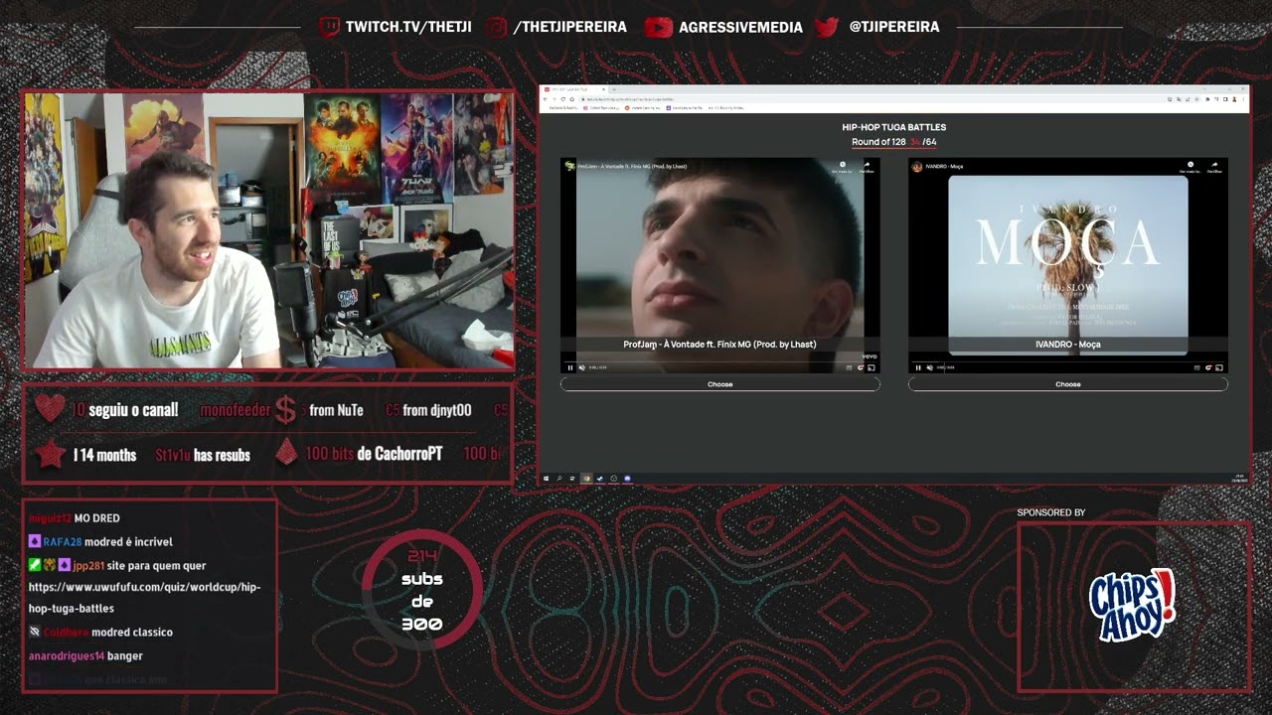This screenshot has height=715, width=1272.
Task: Click the Chips Ahoy sponsor logo
Action: coord(1132,605)
